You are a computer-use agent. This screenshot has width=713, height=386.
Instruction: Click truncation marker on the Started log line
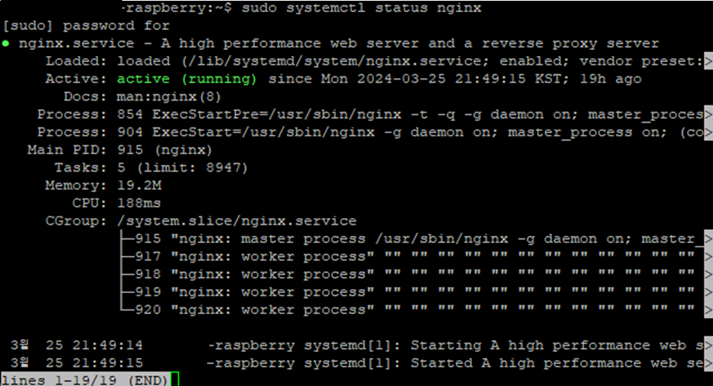pos(708,363)
